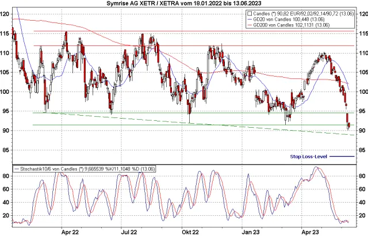Click the 120 price label on left axis
This screenshot has width=368, height=236.
click(5, 14)
